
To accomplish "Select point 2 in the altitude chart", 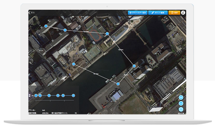I will (40, 95).
